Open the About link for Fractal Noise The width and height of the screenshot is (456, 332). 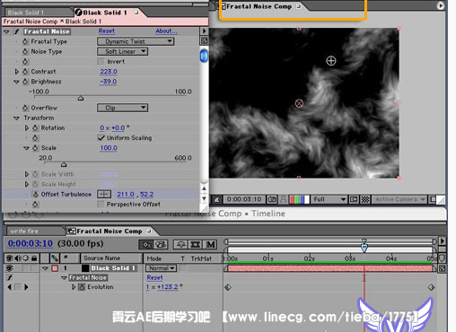pos(166,31)
